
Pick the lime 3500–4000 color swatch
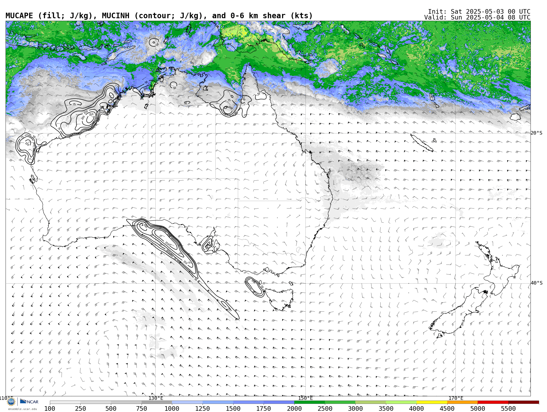coord(401,402)
